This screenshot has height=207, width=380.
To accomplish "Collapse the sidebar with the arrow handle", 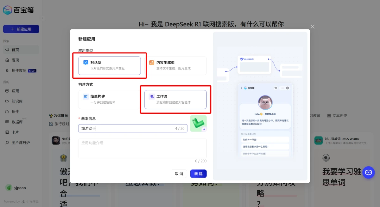I will 42,18.
